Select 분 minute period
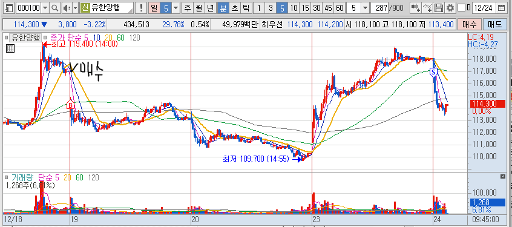Screen dimensions: 512x227 click(223, 8)
